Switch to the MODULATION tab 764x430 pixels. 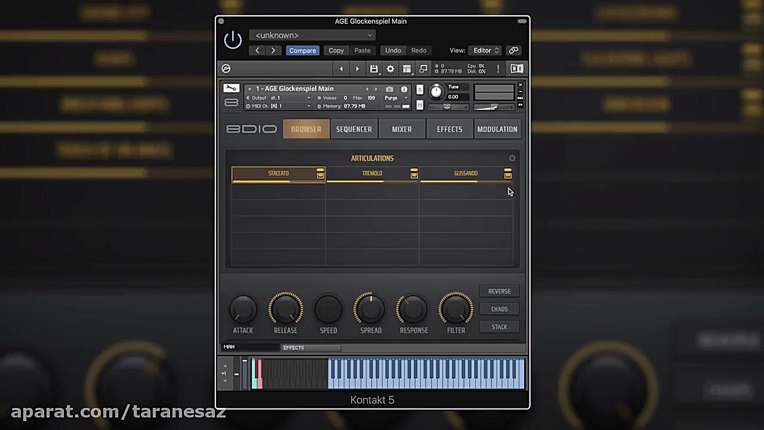click(497, 129)
